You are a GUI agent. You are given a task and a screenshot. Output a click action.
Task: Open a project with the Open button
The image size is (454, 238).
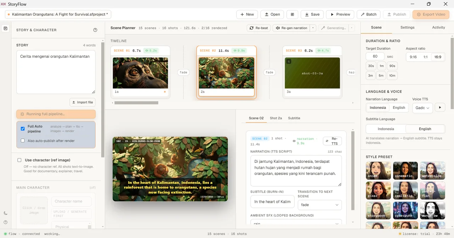coord(272,15)
